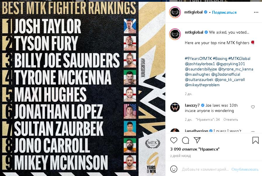The width and height of the screenshot is (262, 176).
Task: Click the Опубликовать post button
Action: [x=245, y=169]
